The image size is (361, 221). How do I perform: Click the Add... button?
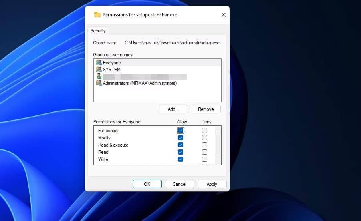pos(173,109)
